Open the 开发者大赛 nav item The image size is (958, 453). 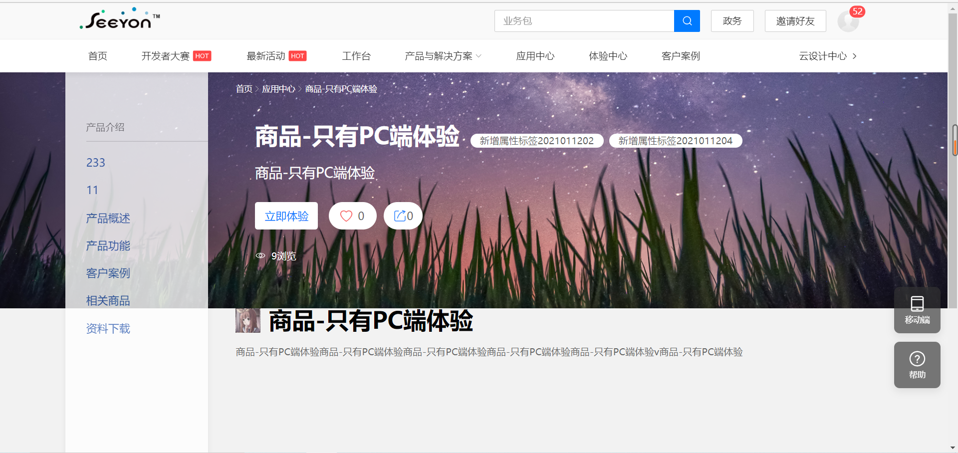pos(165,56)
